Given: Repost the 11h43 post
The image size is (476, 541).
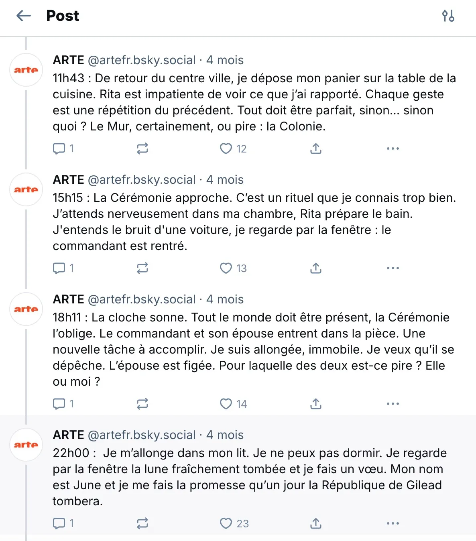Looking at the screenshot, I should [x=142, y=149].
